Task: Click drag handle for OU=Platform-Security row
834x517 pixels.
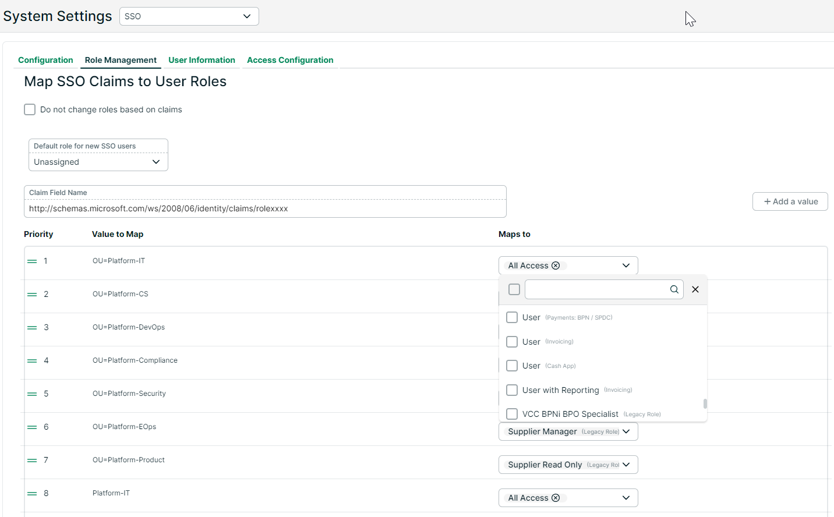Action: (x=32, y=394)
